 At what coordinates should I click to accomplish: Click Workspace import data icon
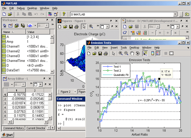[17, 26]
